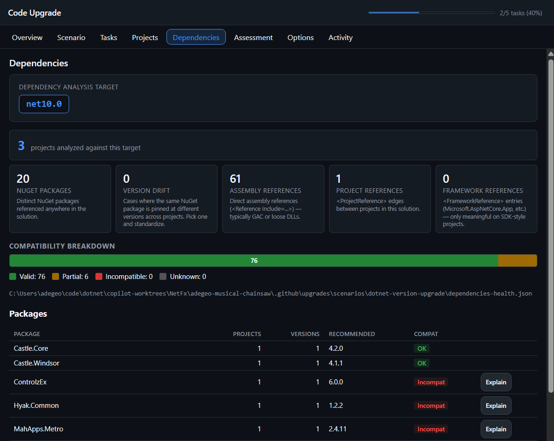Click the Incompat badge for MahApps.Metro
The image size is (554, 441).
431,429
